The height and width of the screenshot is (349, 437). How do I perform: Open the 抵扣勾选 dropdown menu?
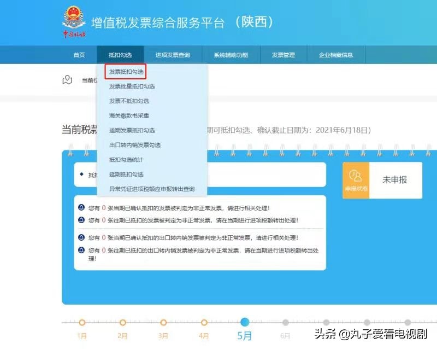click(120, 55)
